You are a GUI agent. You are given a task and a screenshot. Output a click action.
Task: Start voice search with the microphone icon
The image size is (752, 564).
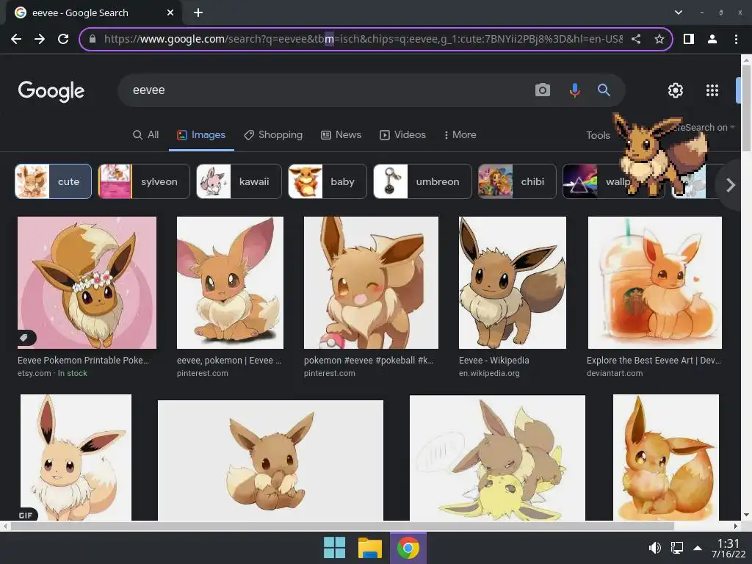click(574, 90)
